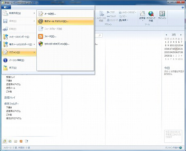Viewport: 186px width, 151px height.
Task: Open 送信済みアイテム under 保存フォルダー
Action: [13, 111]
